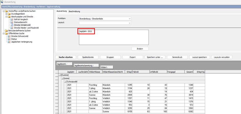Image resolution: width=241 pixels, height=114 pixels.
Task: Open the Layout dropdown list
Action: click(130, 23)
